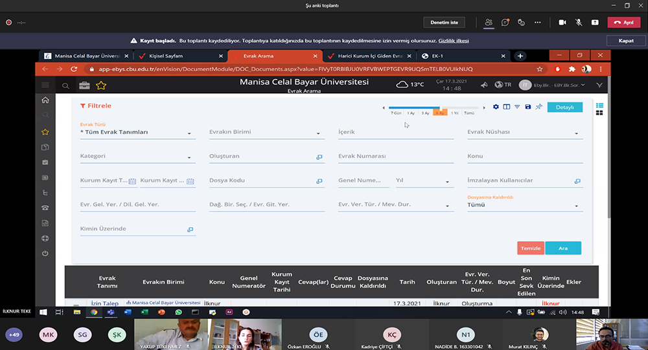Image resolution: width=648 pixels, height=350 pixels.
Task: Open the Kategori dropdown
Action: coord(189,157)
